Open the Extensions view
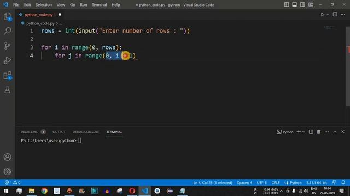Viewport: 350px width, 196px height. coord(7,75)
